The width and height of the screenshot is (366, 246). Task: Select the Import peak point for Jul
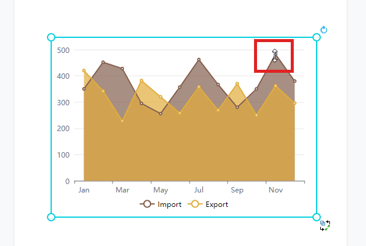tap(199, 60)
